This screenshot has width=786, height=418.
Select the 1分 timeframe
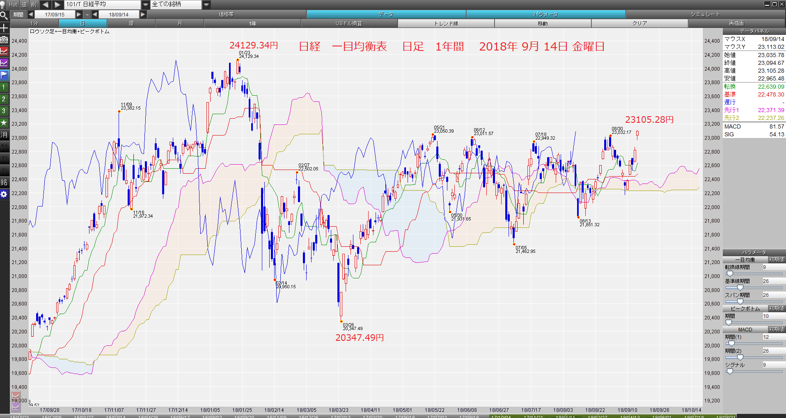point(34,23)
